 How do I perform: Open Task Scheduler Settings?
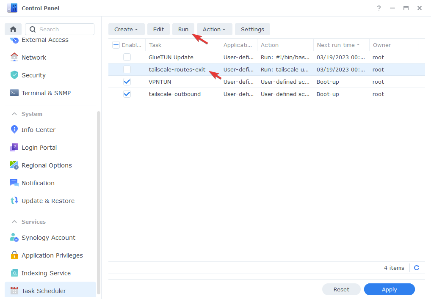coord(252,29)
